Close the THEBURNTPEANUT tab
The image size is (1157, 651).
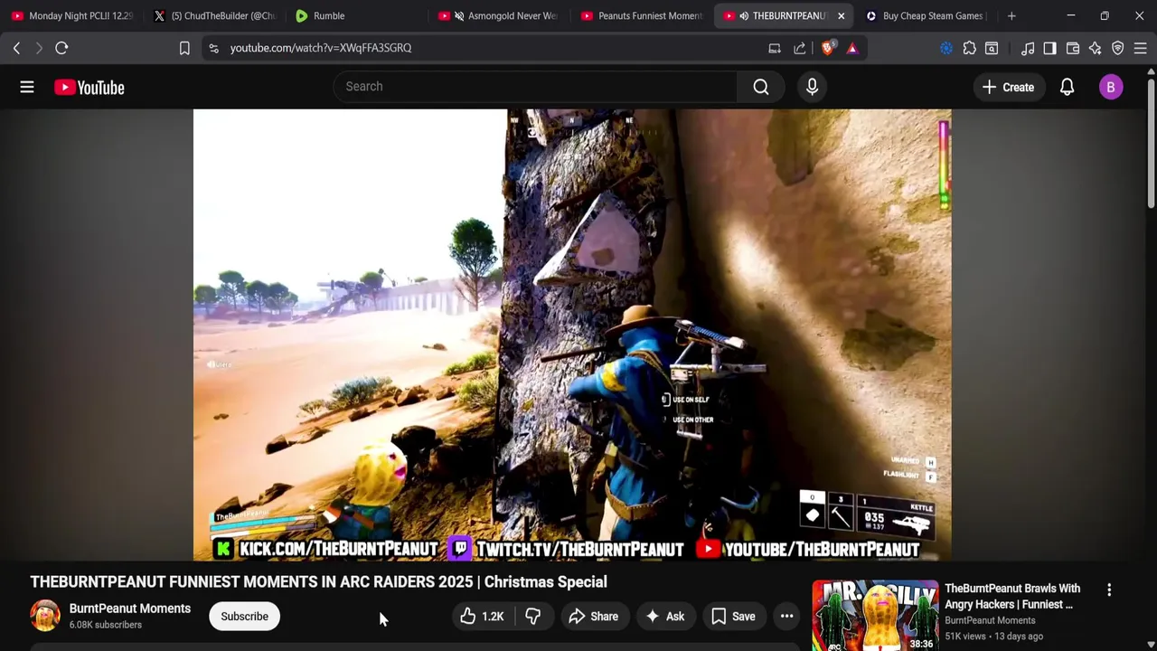click(x=841, y=15)
